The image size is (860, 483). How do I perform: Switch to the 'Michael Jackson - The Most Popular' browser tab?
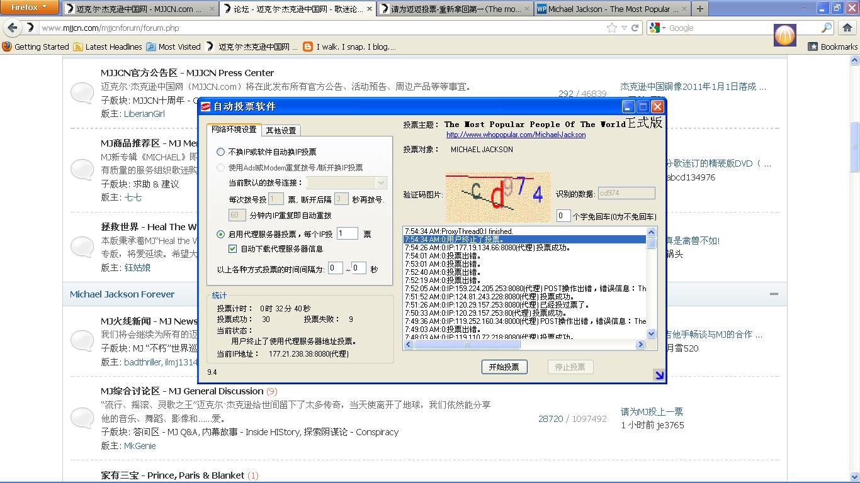(x=607, y=9)
